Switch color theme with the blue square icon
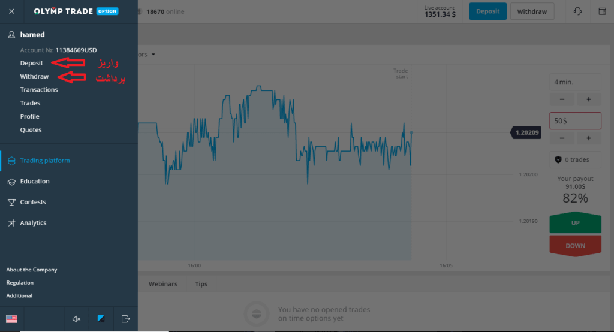The width and height of the screenshot is (614, 332). (101, 319)
